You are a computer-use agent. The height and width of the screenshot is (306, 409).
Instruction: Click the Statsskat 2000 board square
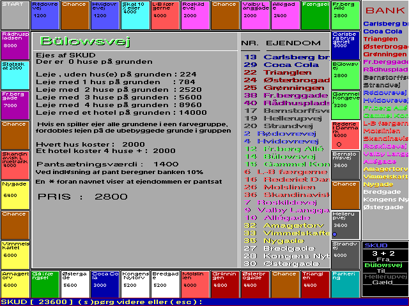tap(15, 75)
